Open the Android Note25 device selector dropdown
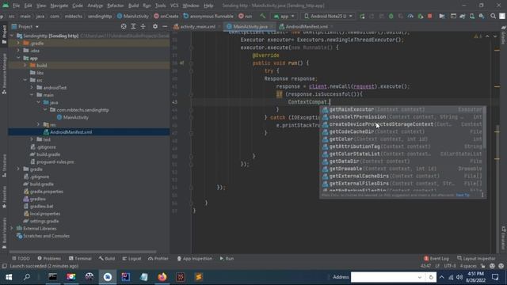The height and width of the screenshot is (285, 507). (328, 16)
